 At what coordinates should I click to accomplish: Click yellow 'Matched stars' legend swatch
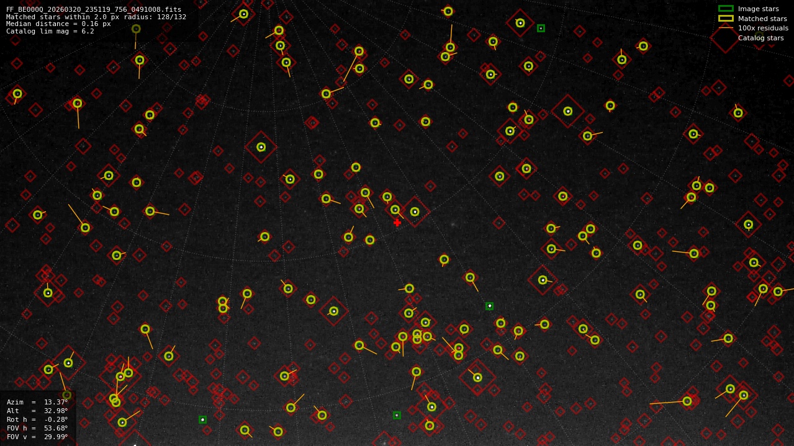[x=726, y=19]
